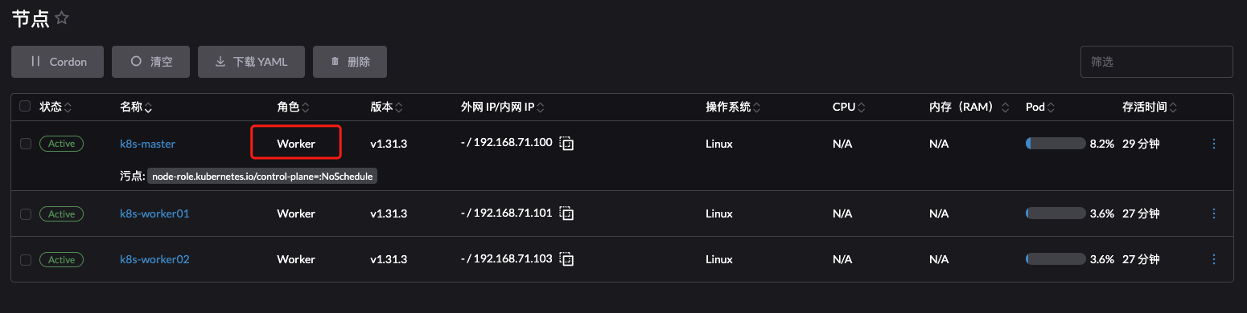Click the 清空 drain button
Viewport: 1247px width, 313px height.
(x=150, y=62)
